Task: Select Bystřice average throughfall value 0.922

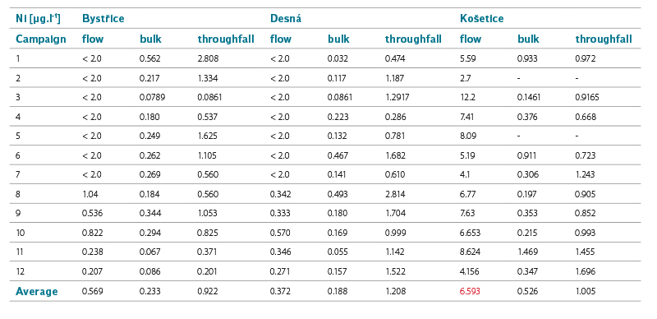Action: click(208, 291)
